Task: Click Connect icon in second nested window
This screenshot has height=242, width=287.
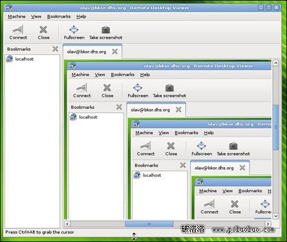Action: coord(82,88)
